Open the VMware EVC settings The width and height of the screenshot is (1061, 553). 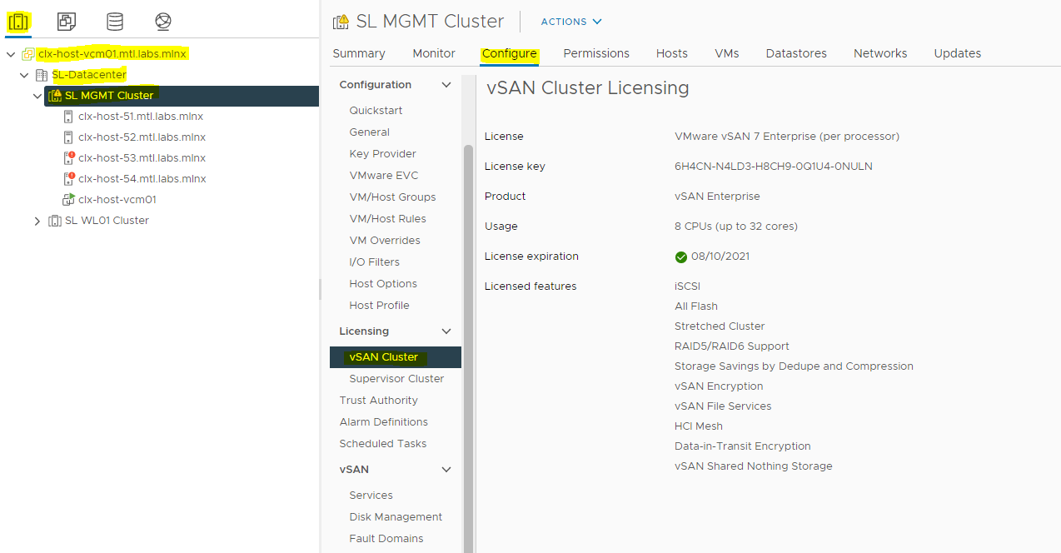(384, 176)
